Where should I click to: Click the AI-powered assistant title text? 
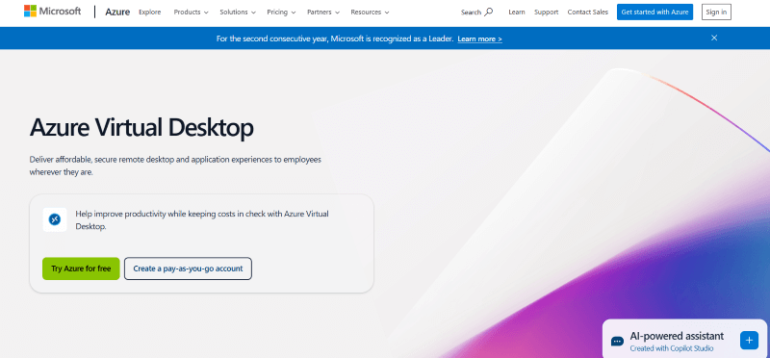pos(677,336)
